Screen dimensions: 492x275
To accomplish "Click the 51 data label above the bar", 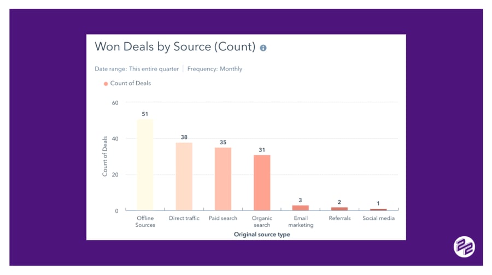I will point(145,114).
